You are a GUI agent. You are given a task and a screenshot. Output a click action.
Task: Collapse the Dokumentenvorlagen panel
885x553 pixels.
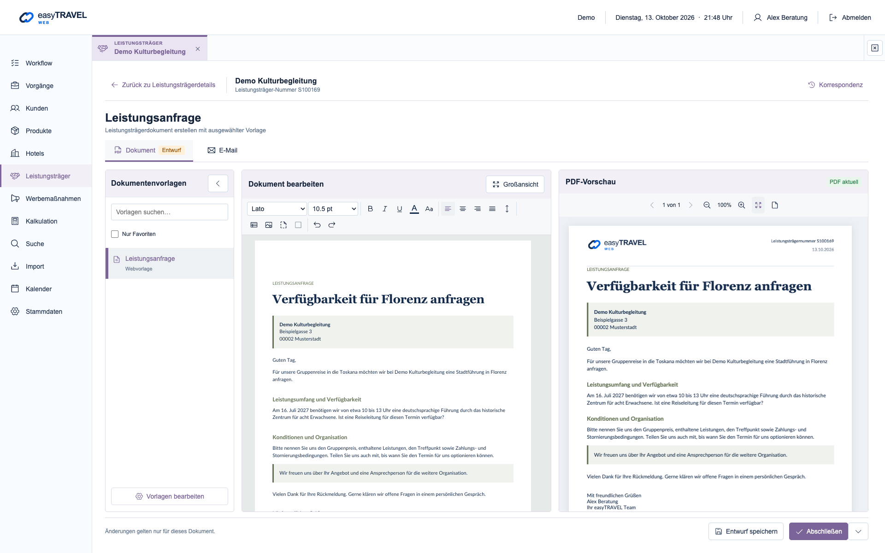[218, 183]
